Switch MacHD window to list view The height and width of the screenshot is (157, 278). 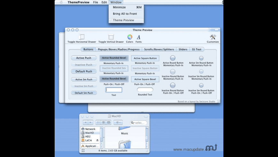click(103, 122)
